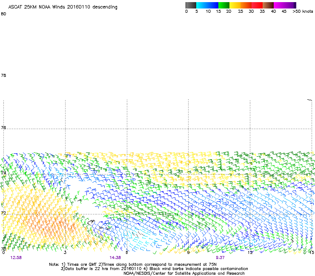Click the '>50 knots' legend label
315x276 pixels.
tap(303, 11)
